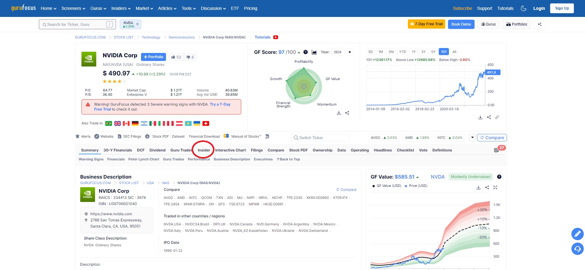The width and height of the screenshot is (585, 270).
Task: Switch to the Interactive Chart tab
Action: coord(230,150)
